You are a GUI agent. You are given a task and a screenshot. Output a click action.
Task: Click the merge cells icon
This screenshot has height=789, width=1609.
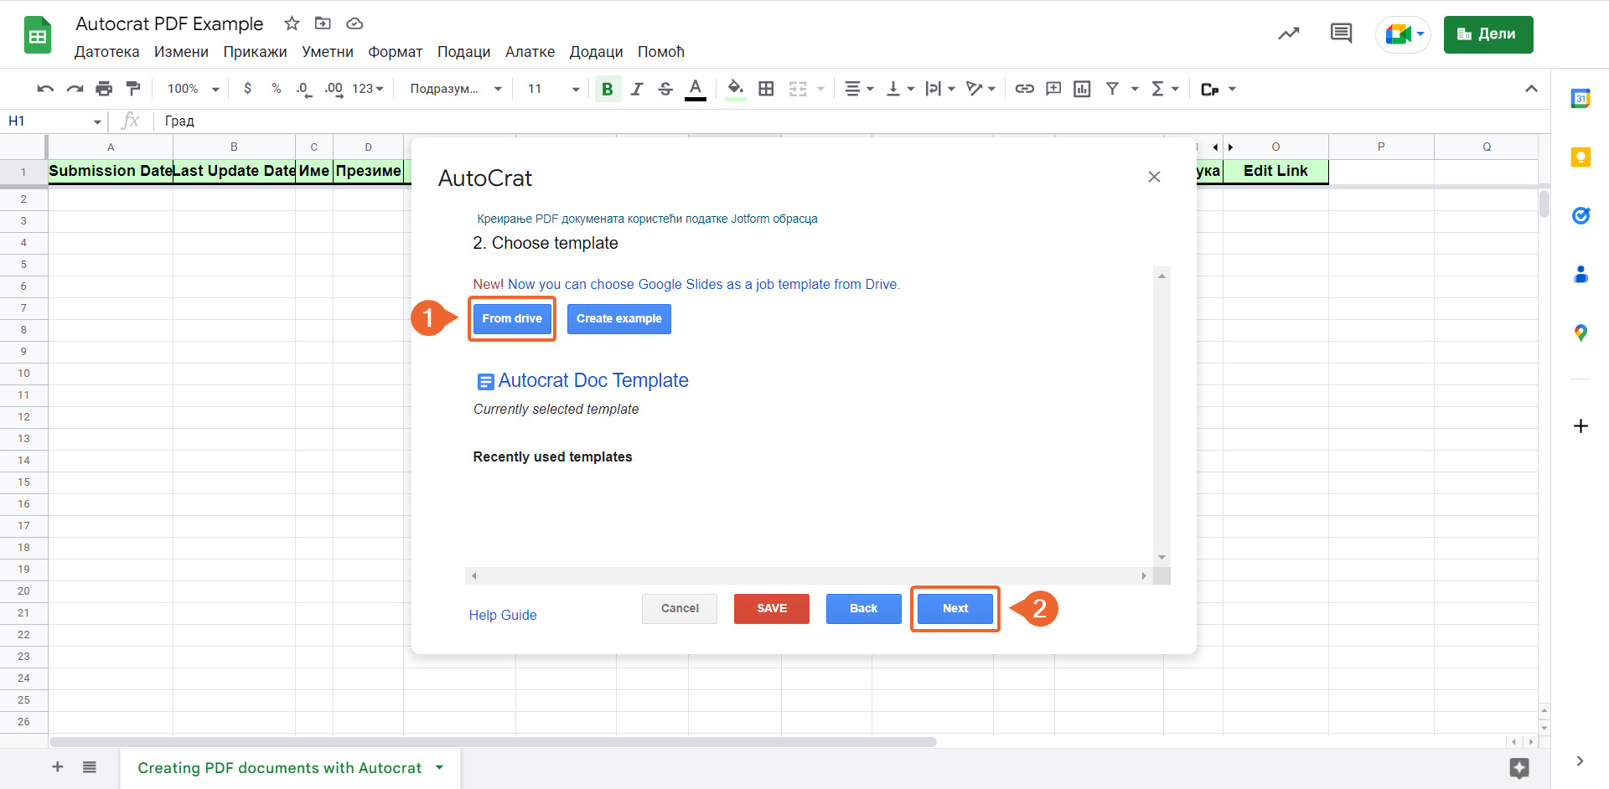[x=798, y=89]
